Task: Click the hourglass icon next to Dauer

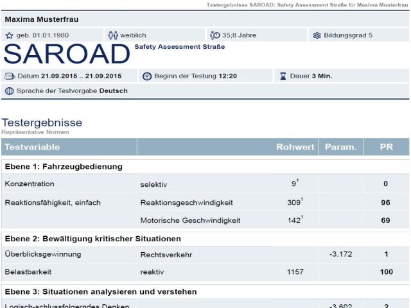Action: tap(283, 76)
